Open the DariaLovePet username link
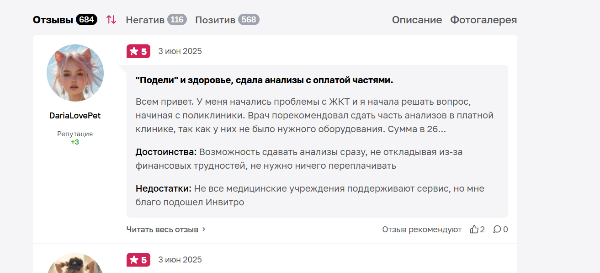The height and width of the screenshot is (273, 600). pos(75,116)
